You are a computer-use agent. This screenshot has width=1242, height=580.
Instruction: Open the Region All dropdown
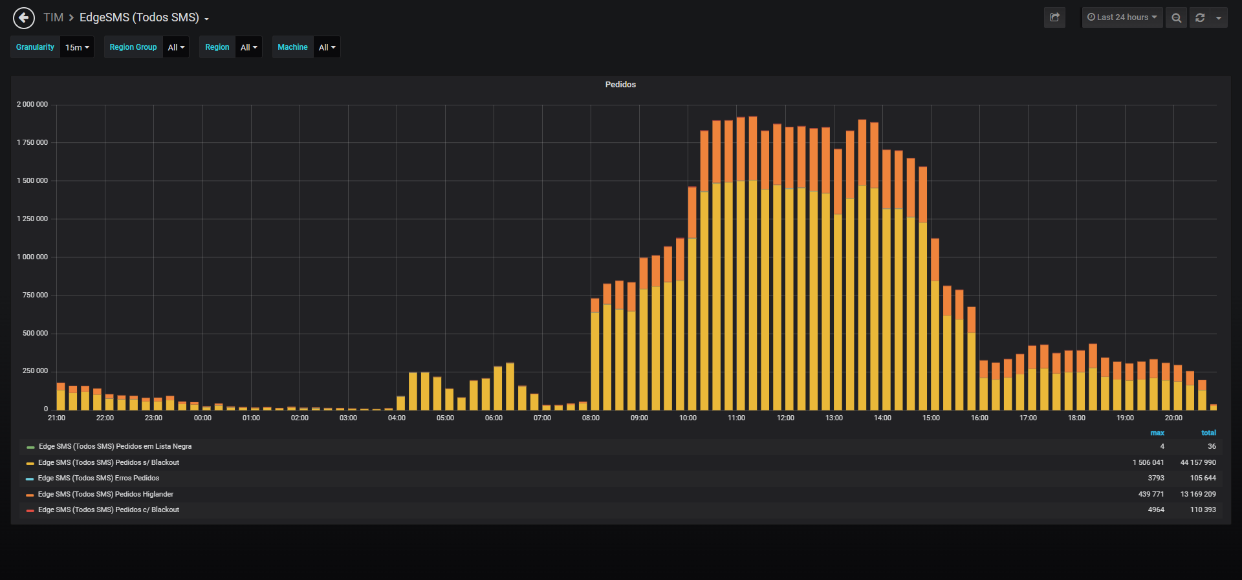coord(248,47)
